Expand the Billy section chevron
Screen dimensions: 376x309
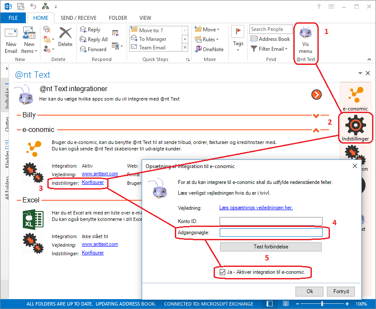click(x=316, y=116)
